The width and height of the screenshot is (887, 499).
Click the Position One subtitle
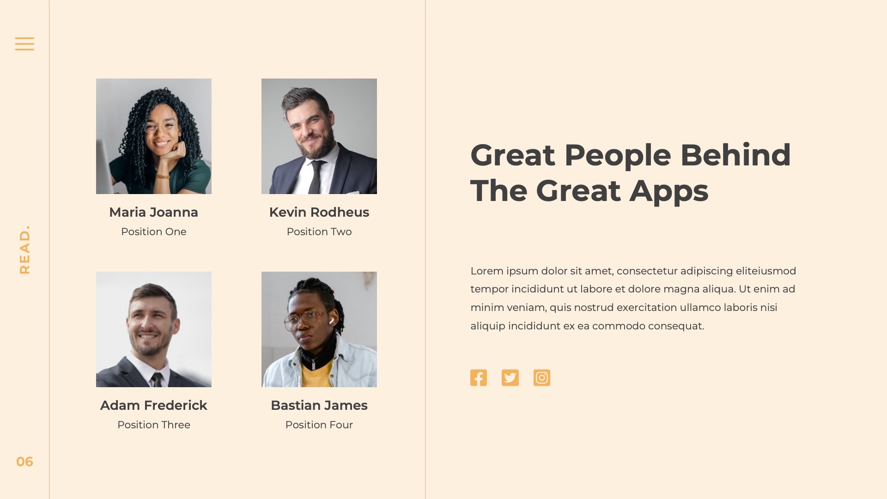pos(154,232)
